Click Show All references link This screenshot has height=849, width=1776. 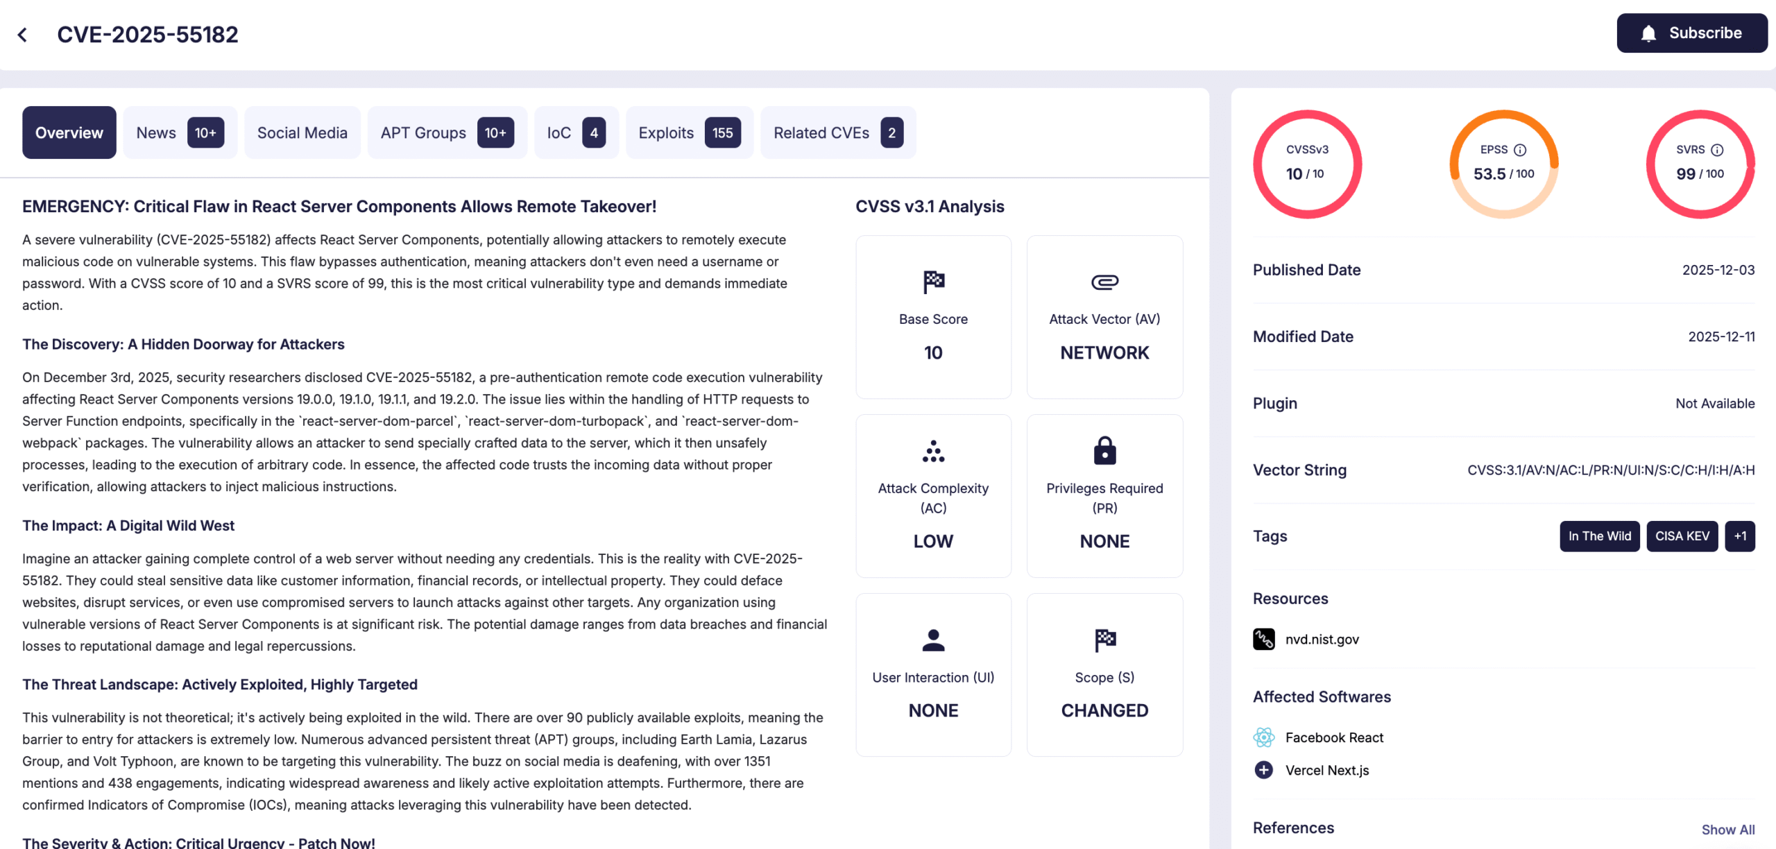1727,830
